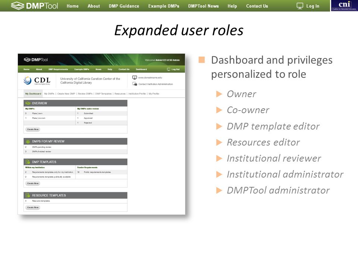Click the eye icon in DMPs For My Review

click(28, 141)
